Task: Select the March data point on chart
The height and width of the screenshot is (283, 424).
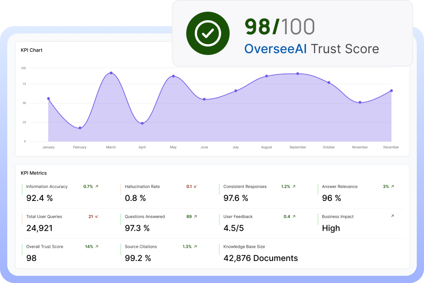Action: pyautogui.click(x=111, y=73)
